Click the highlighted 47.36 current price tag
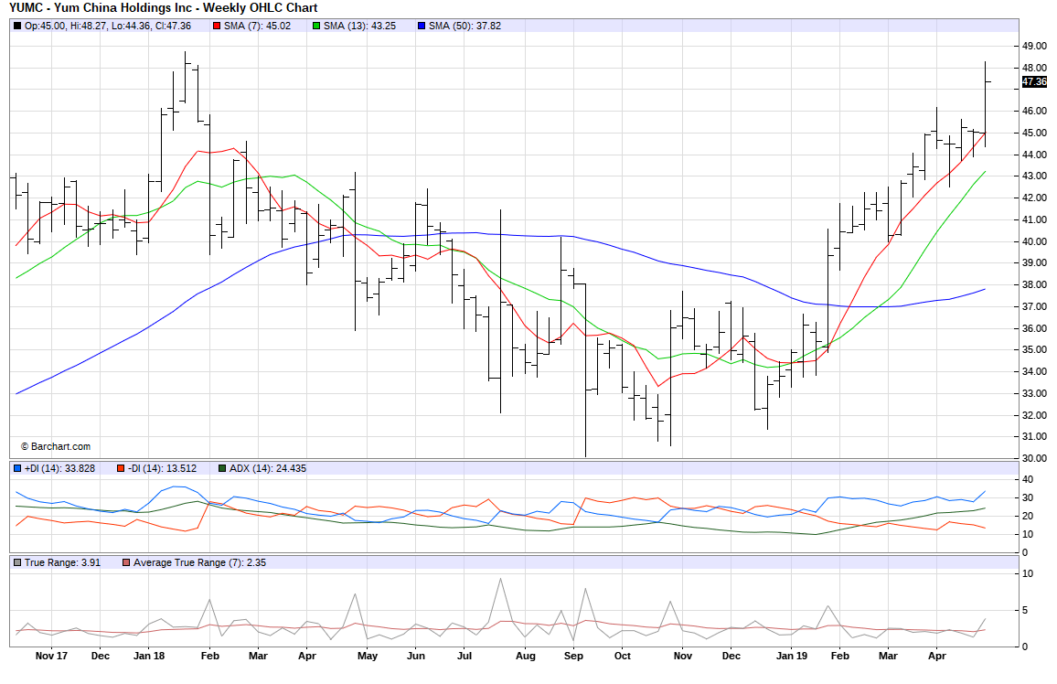This screenshot has width=1057, height=684. [1034, 82]
